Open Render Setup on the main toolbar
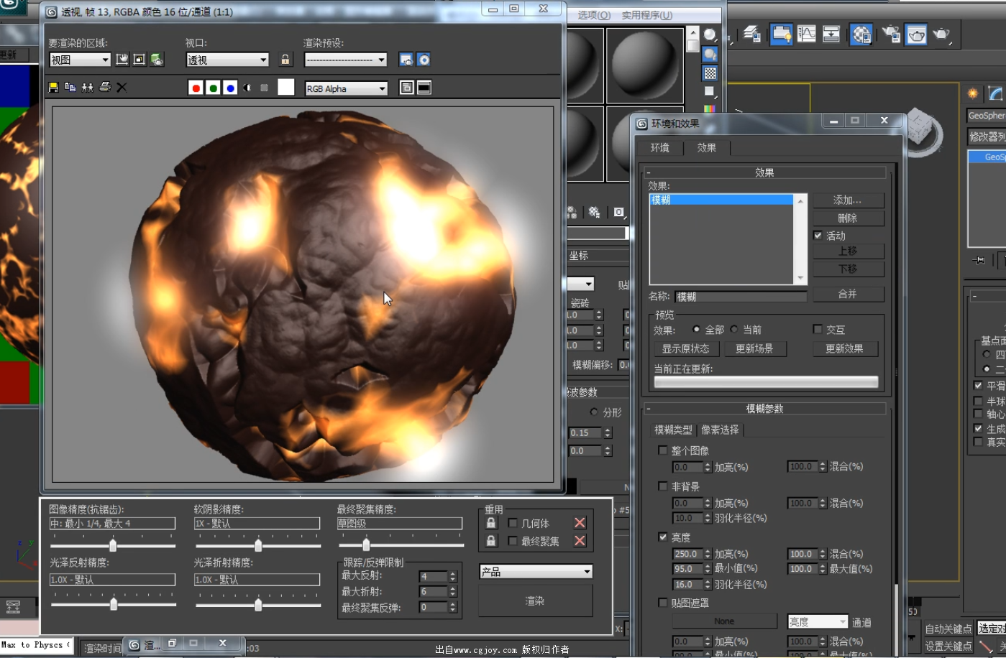The height and width of the screenshot is (658, 1006). point(891,34)
